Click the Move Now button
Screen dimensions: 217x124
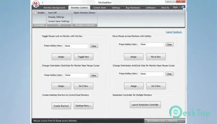point(156,57)
